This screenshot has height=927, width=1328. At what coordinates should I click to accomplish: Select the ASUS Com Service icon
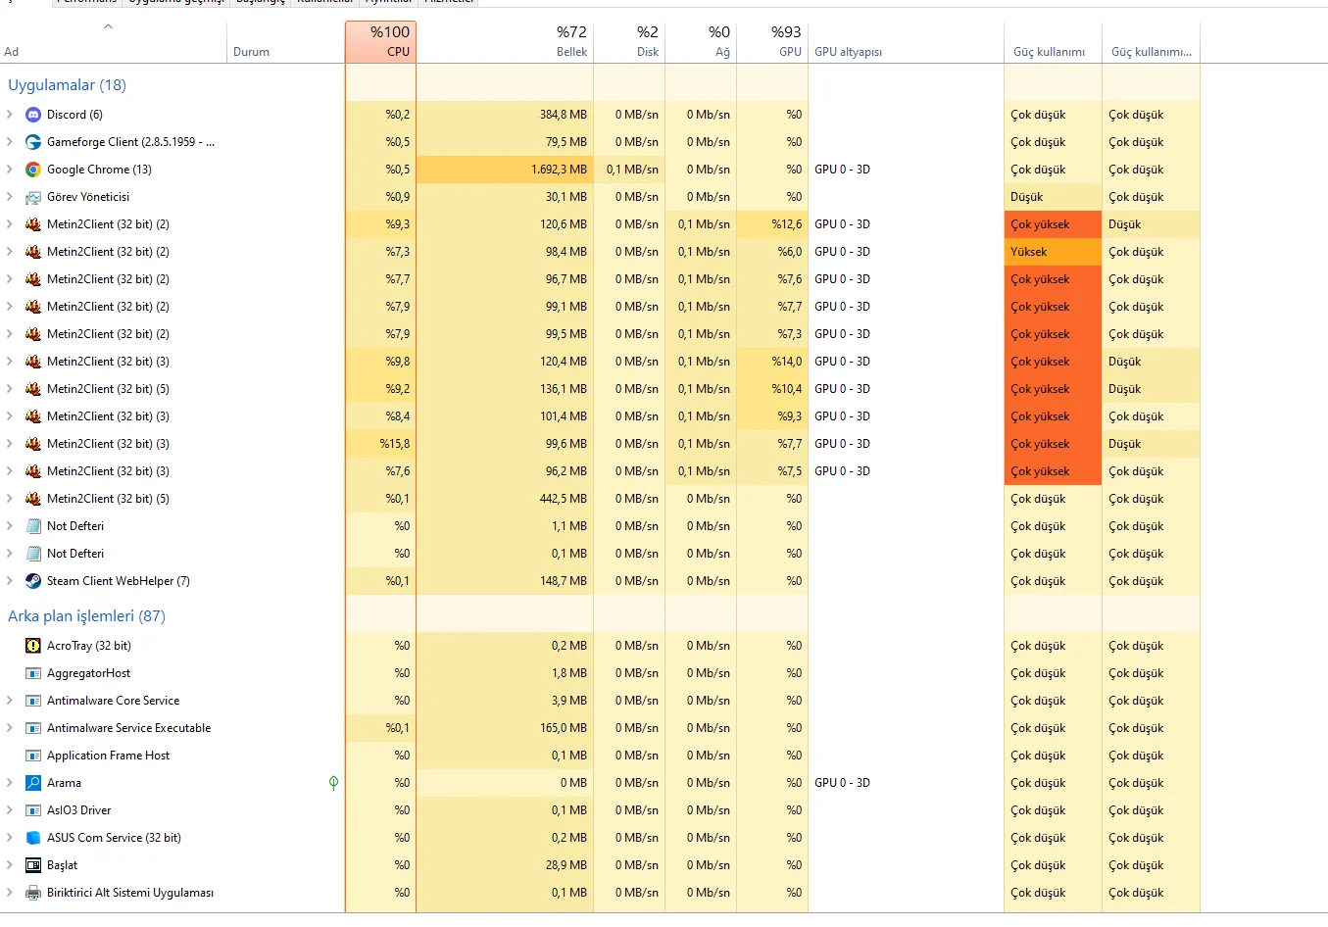33,838
